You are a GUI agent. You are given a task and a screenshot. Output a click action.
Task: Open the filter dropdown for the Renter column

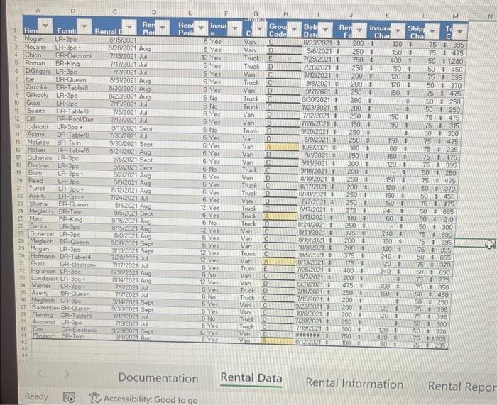pos(45,26)
